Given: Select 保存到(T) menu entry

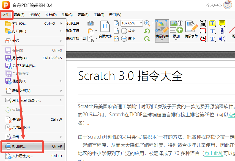Looking at the screenshot, I should coord(33,81).
